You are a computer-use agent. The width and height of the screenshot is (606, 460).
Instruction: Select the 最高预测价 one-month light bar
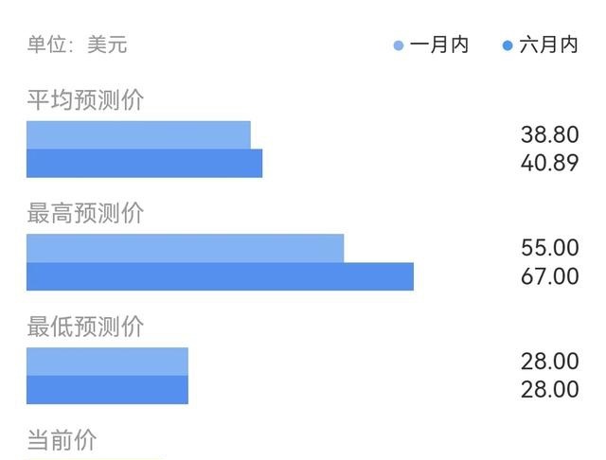[x=186, y=248]
